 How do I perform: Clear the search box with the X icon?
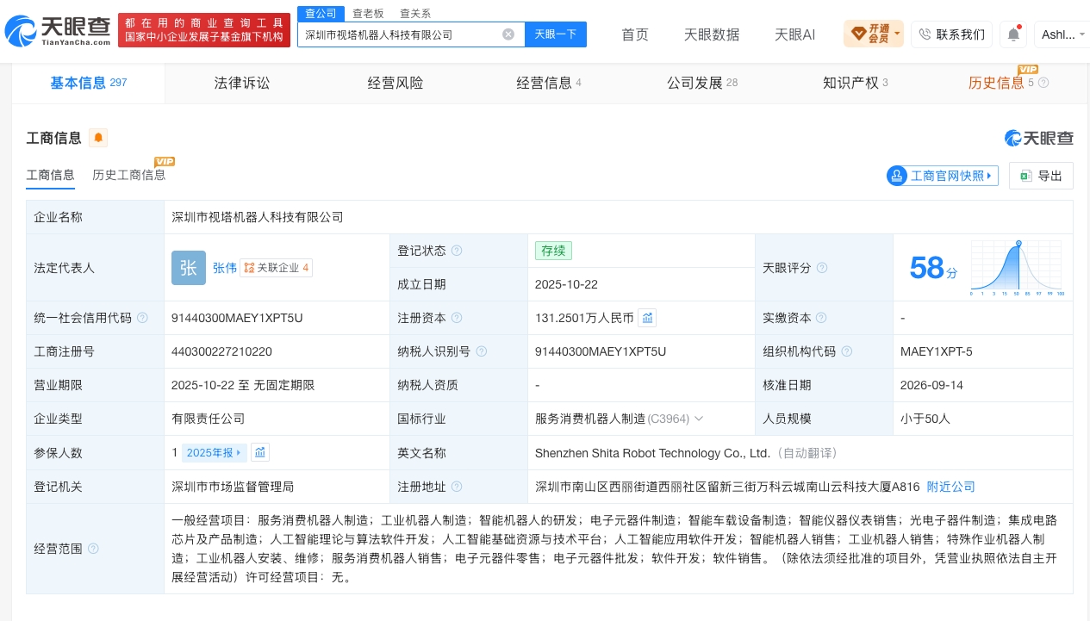508,34
